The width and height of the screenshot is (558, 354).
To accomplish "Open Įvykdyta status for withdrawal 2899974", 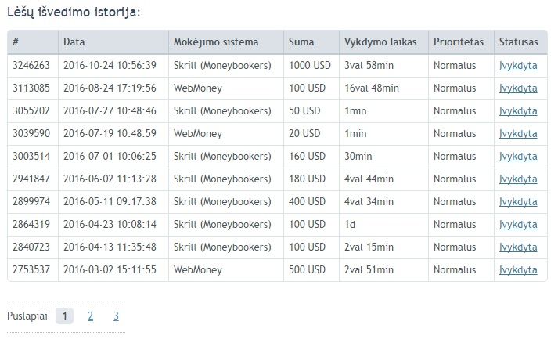I will (518, 202).
